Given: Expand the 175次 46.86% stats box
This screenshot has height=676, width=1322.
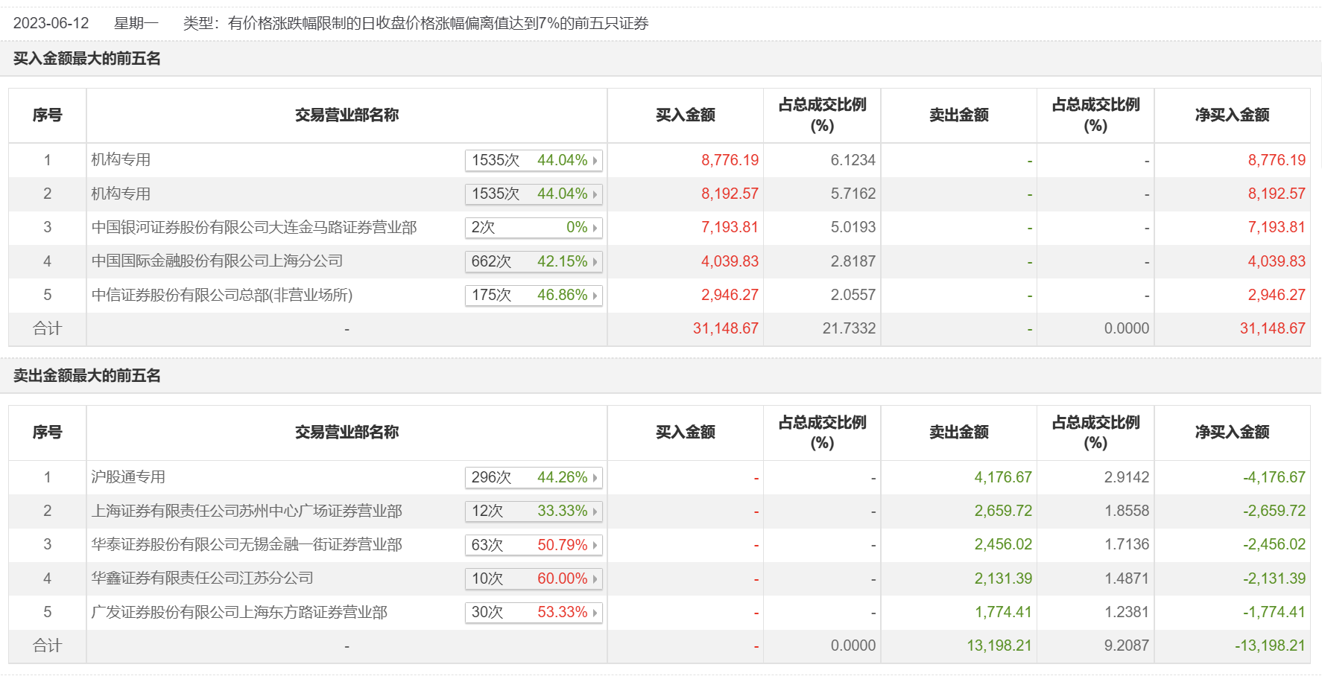Looking at the screenshot, I should coord(534,295).
